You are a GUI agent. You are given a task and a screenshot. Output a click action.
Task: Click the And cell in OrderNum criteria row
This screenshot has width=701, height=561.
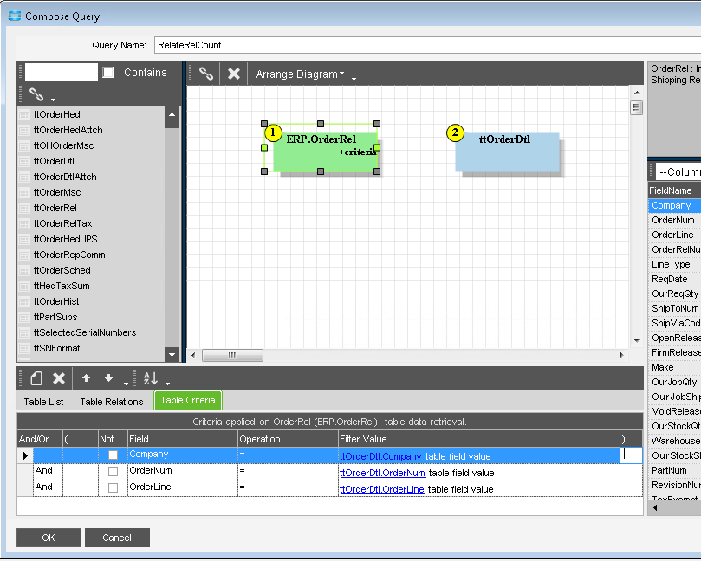[48, 471]
